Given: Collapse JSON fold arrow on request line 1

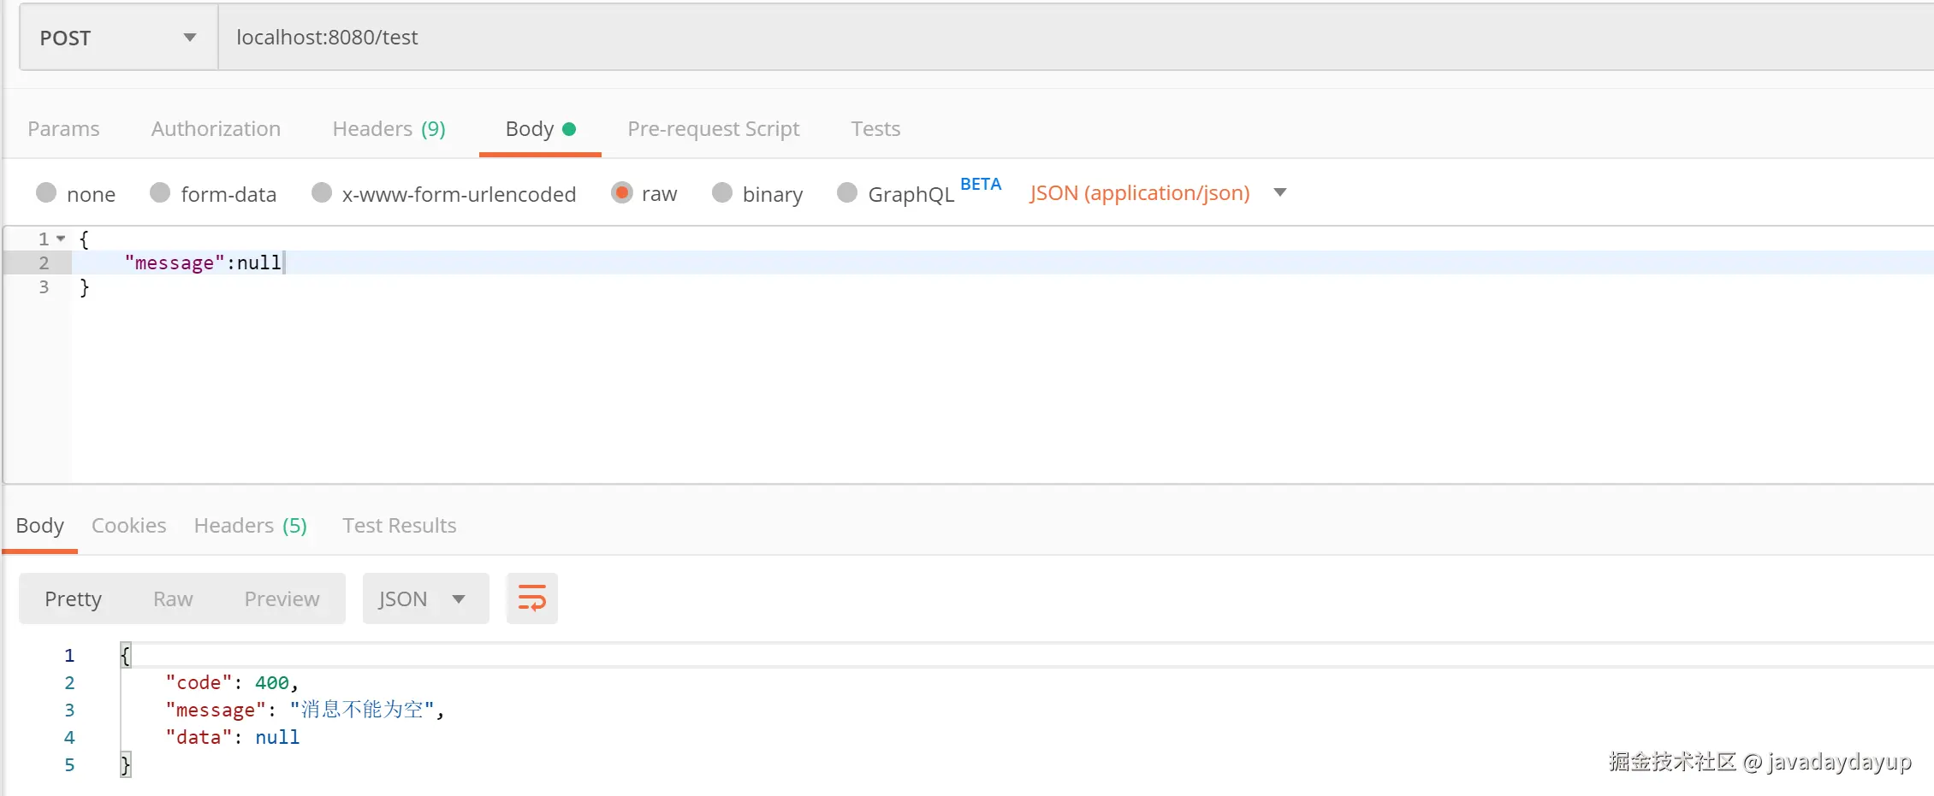Looking at the screenshot, I should click(61, 239).
